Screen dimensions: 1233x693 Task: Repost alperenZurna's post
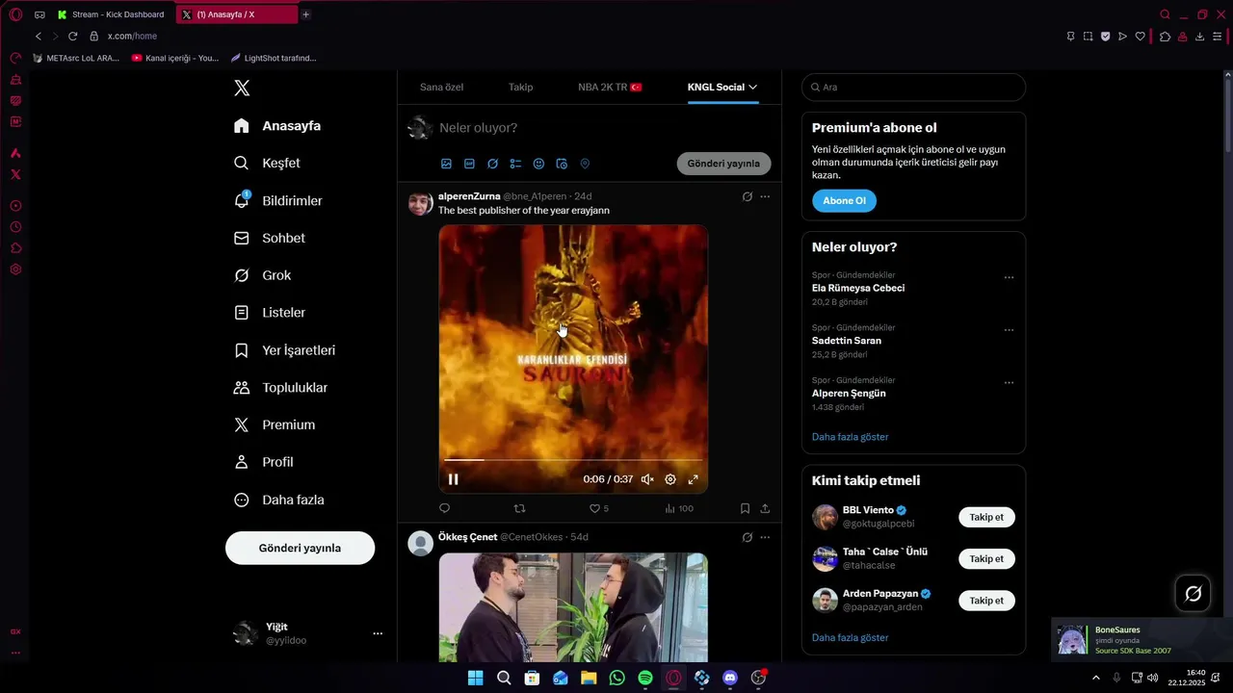coord(519,508)
